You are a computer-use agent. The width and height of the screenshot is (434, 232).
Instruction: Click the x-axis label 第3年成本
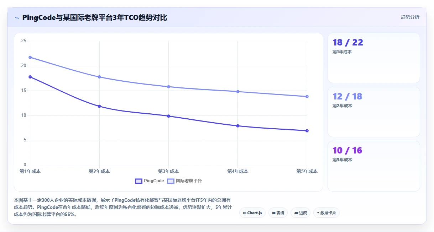168,171
